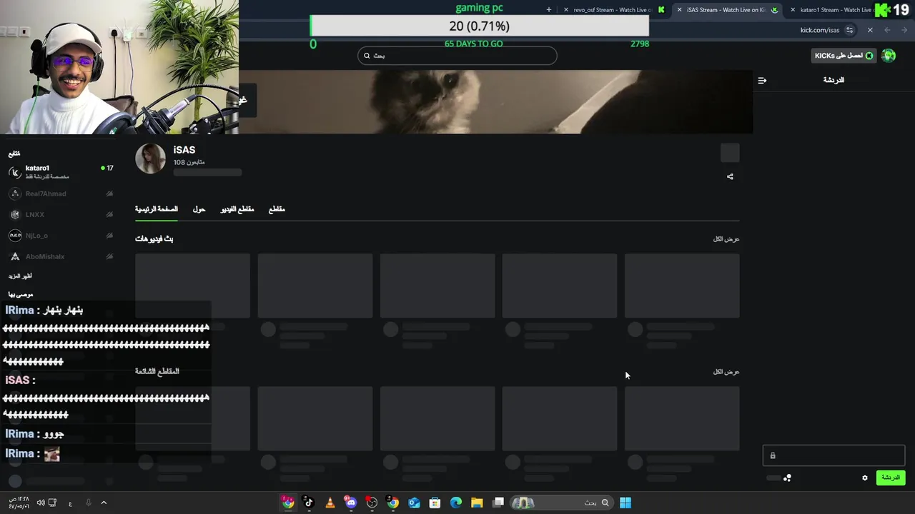915x514 pixels.
Task: Switch to the kataro1 Stream browser tab
Action: click(835, 10)
